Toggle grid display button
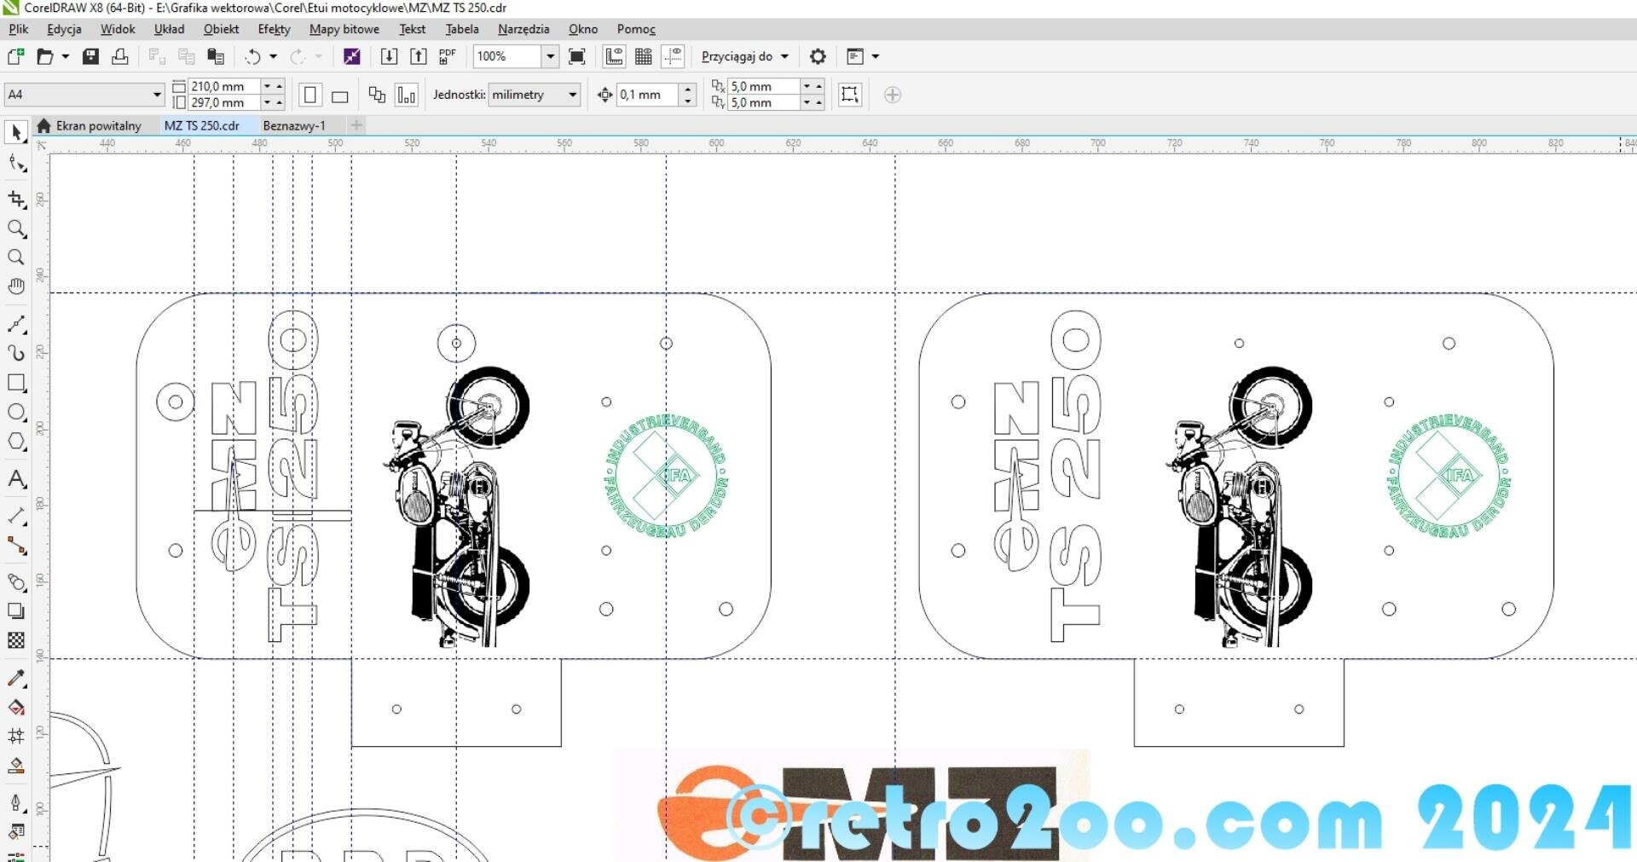Viewport: 1637px width, 862px height. [644, 56]
